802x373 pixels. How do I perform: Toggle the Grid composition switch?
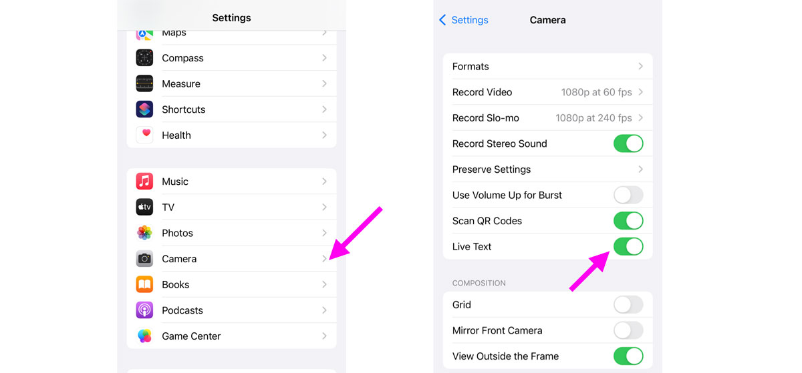pyautogui.click(x=628, y=305)
